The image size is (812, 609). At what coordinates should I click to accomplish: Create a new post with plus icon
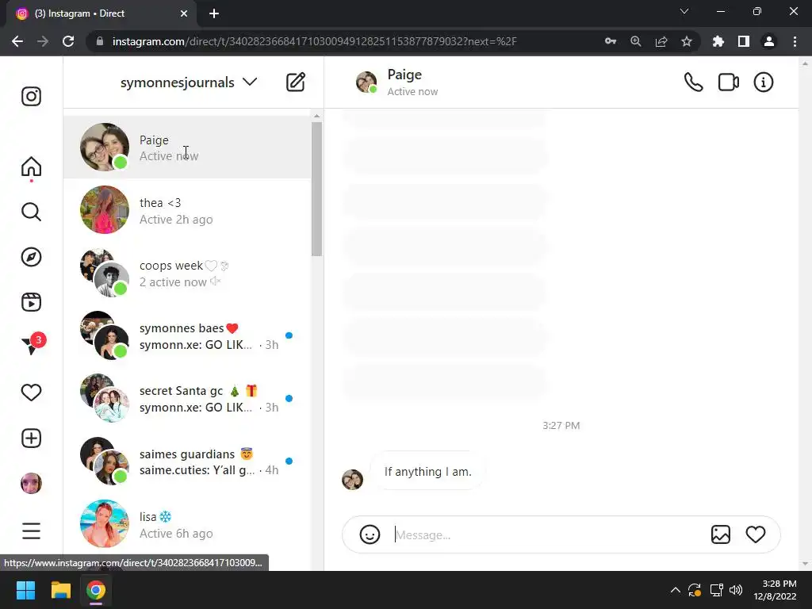pyautogui.click(x=31, y=438)
